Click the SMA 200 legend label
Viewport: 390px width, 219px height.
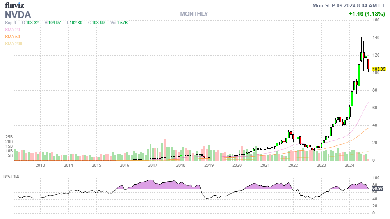click(14, 44)
